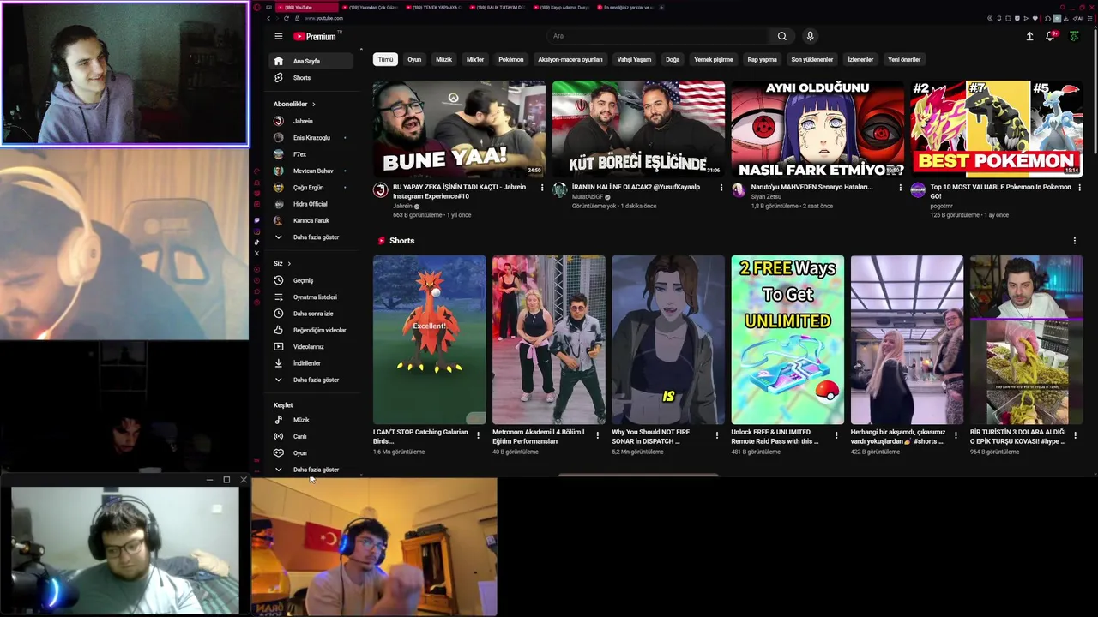
Task: Open the Abonelikler section header
Action: click(294, 104)
